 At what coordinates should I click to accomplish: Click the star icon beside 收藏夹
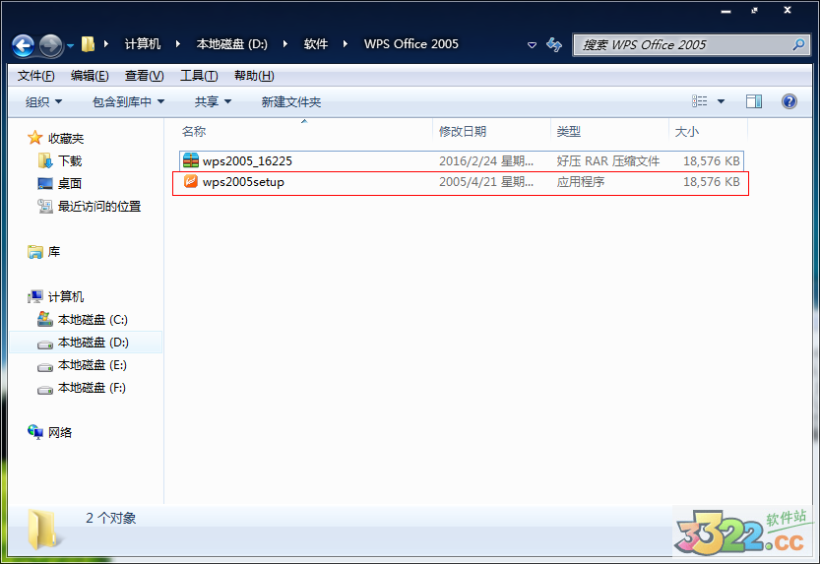point(35,138)
